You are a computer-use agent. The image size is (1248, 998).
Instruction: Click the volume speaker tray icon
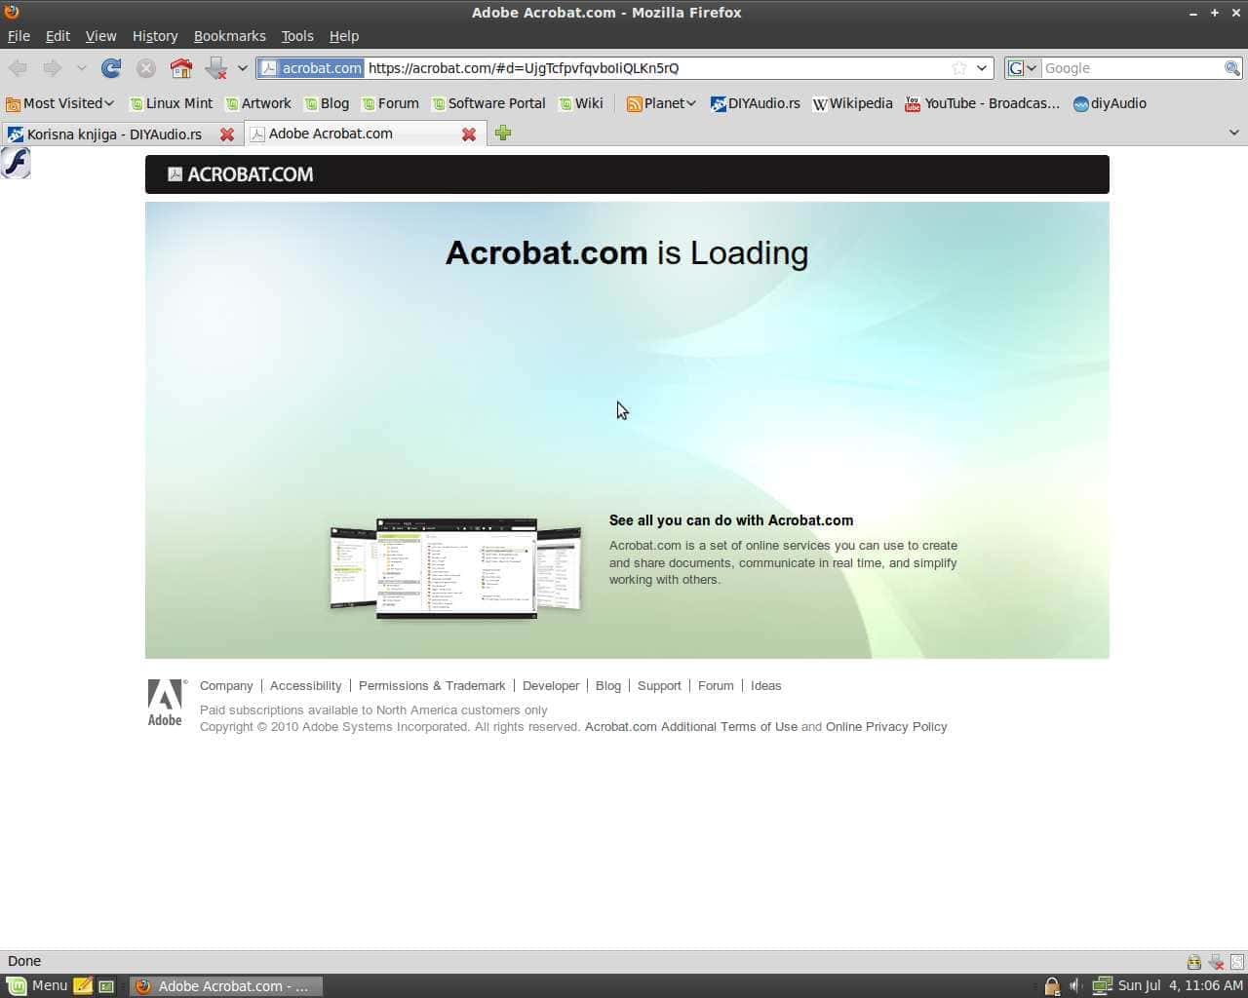pos(1075,986)
